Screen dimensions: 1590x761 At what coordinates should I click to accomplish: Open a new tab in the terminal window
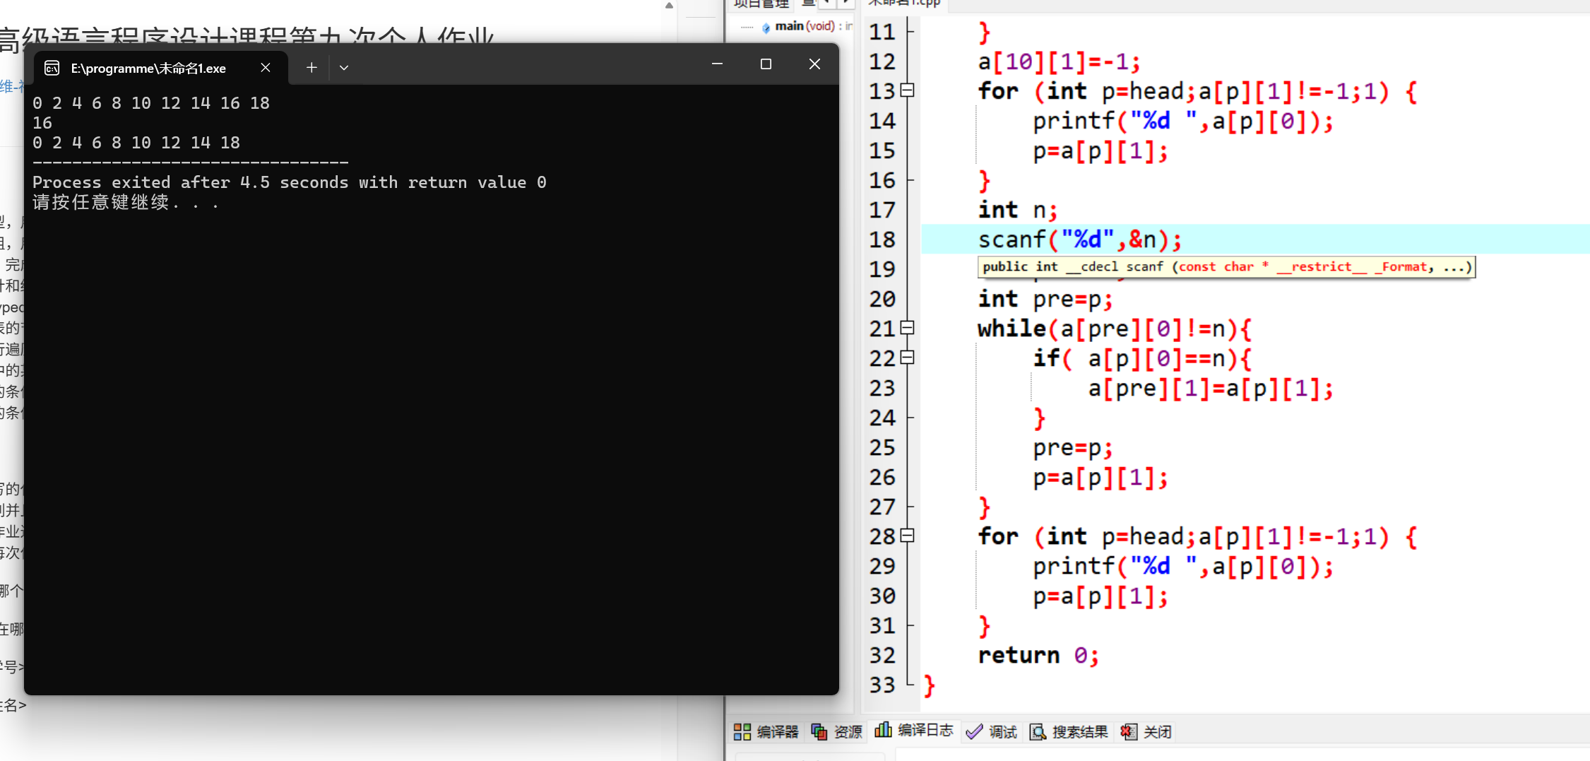[x=312, y=67]
